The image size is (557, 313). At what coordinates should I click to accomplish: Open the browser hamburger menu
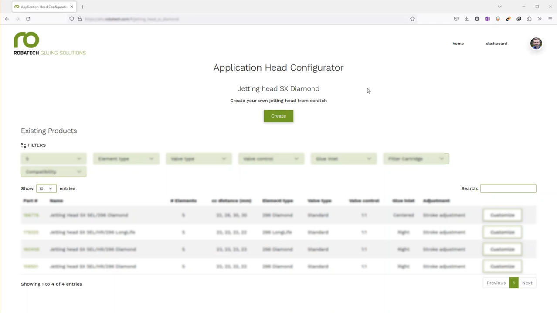(x=550, y=19)
